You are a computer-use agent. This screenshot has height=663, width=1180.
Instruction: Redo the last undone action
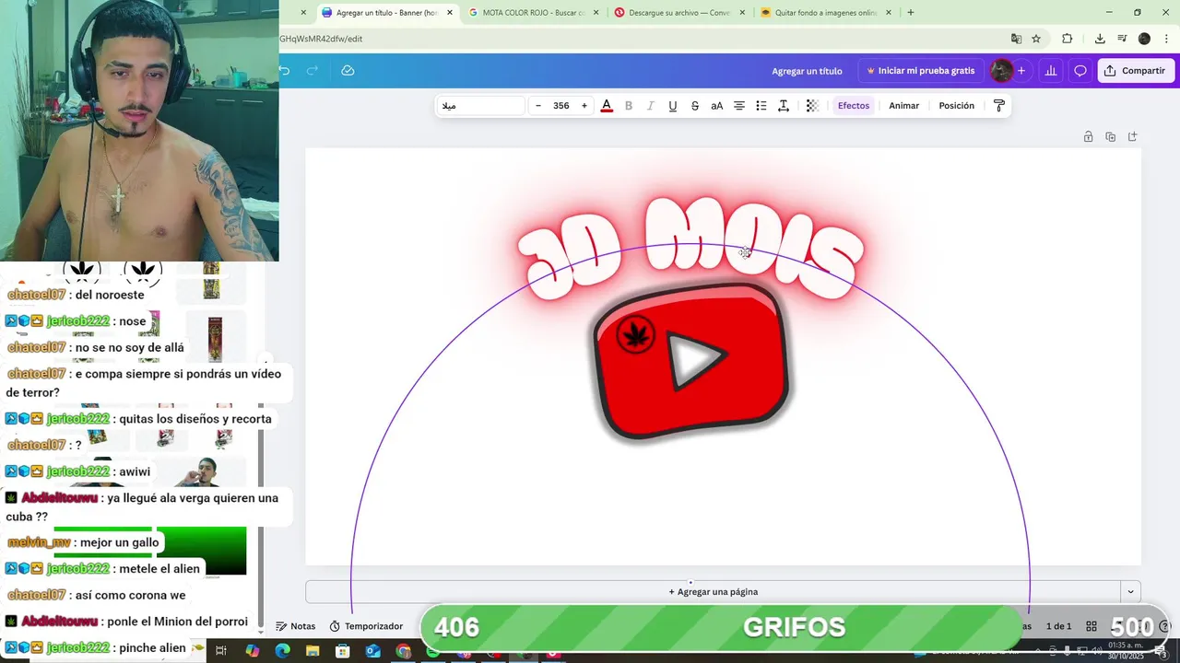coord(312,71)
